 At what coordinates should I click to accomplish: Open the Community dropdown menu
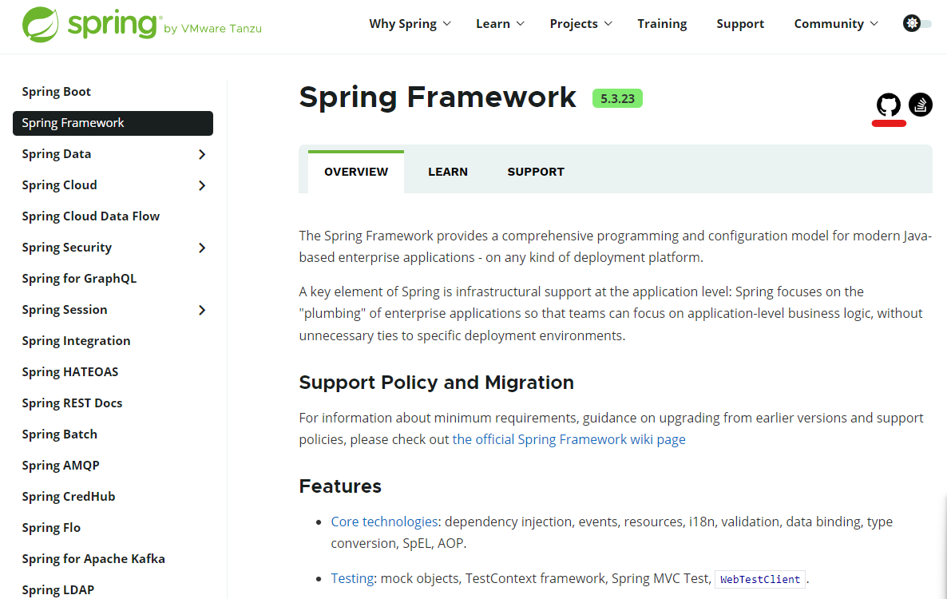pos(835,24)
